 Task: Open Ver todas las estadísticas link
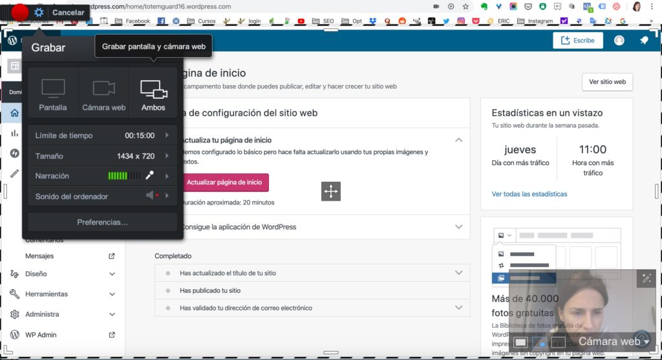(529, 194)
